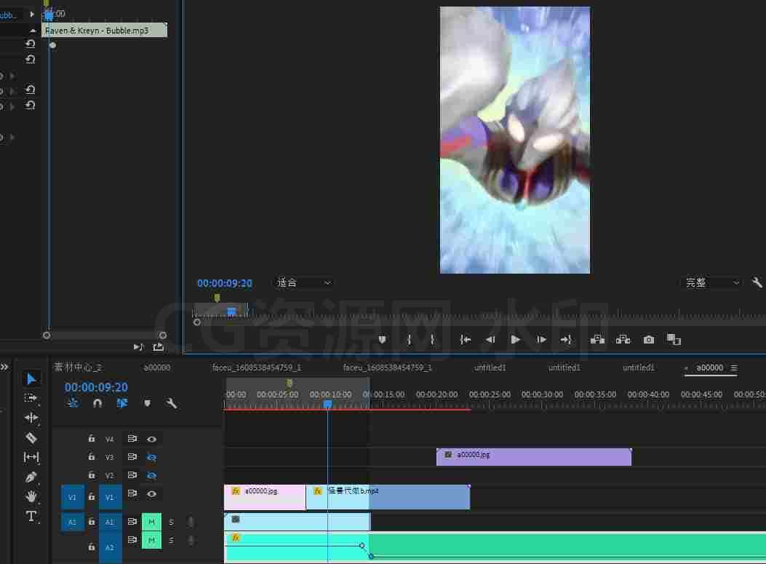Open timeline display settings wrench
This screenshot has width=766, height=564.
point(171,403)
